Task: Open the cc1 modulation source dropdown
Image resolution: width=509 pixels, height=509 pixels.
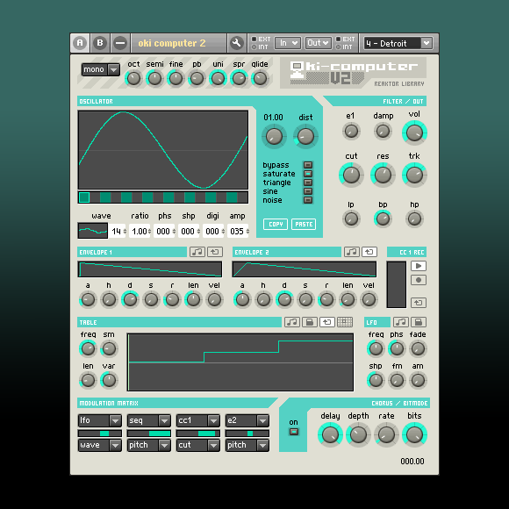Action: click(198, 420)
